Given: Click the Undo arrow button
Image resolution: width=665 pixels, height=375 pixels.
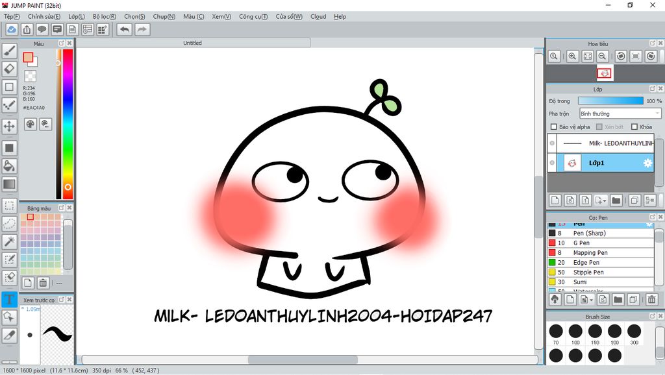Looking at the screenshot, I should [125, 30].
